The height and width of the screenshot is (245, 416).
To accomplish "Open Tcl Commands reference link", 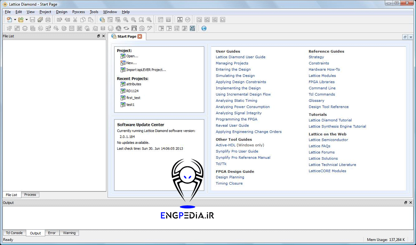I will [x=322, y=94].
